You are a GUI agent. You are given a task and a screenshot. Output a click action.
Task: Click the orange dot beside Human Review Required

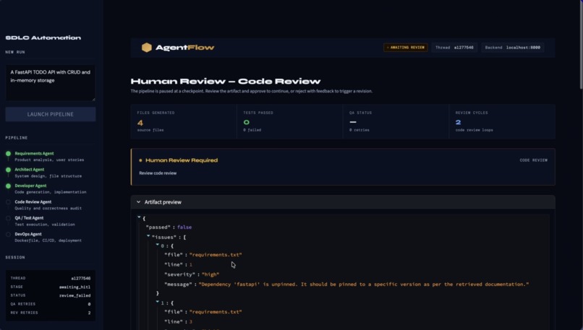(140, 160)
